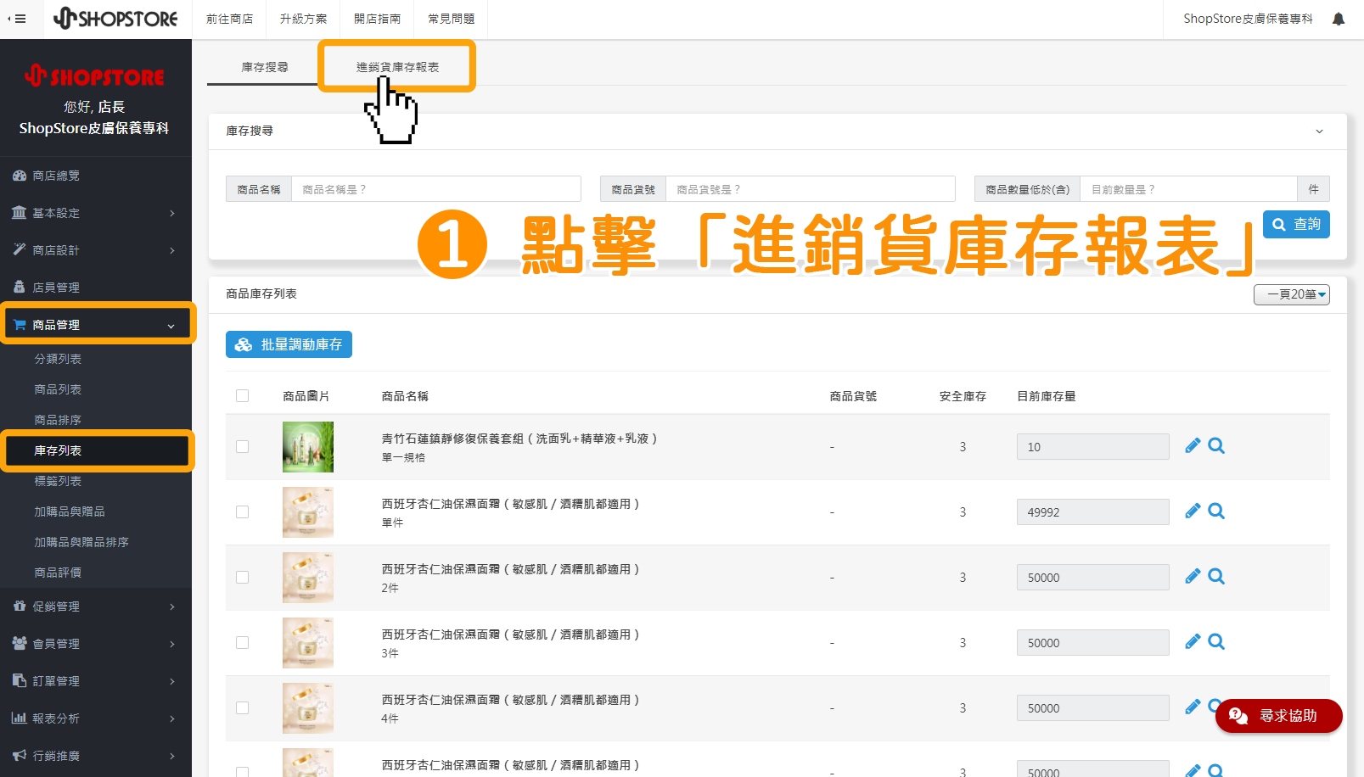This screenshot has height=777, width=1364.
Task: Click stock quantity field showing 49992
Action: coord(1093,512)
